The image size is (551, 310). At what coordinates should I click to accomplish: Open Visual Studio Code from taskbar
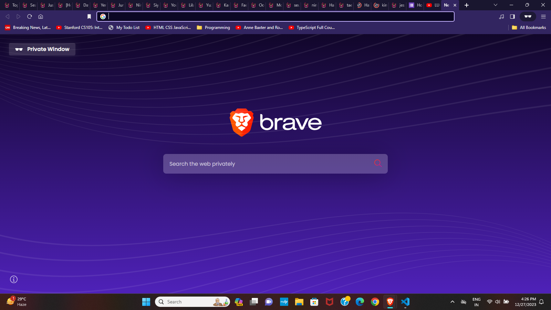click(x=405, y=302)
